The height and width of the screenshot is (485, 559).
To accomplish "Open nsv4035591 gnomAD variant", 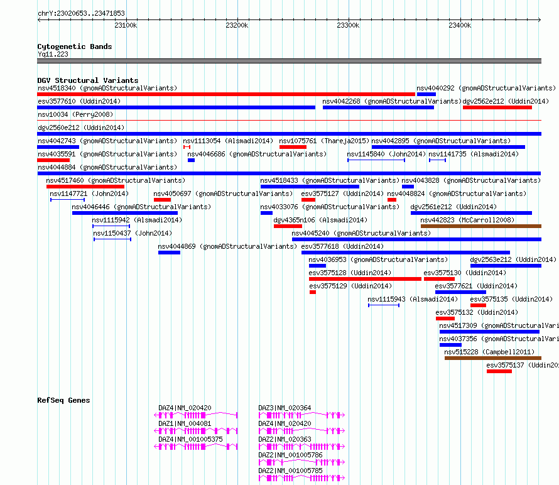I will coord(107,154).
